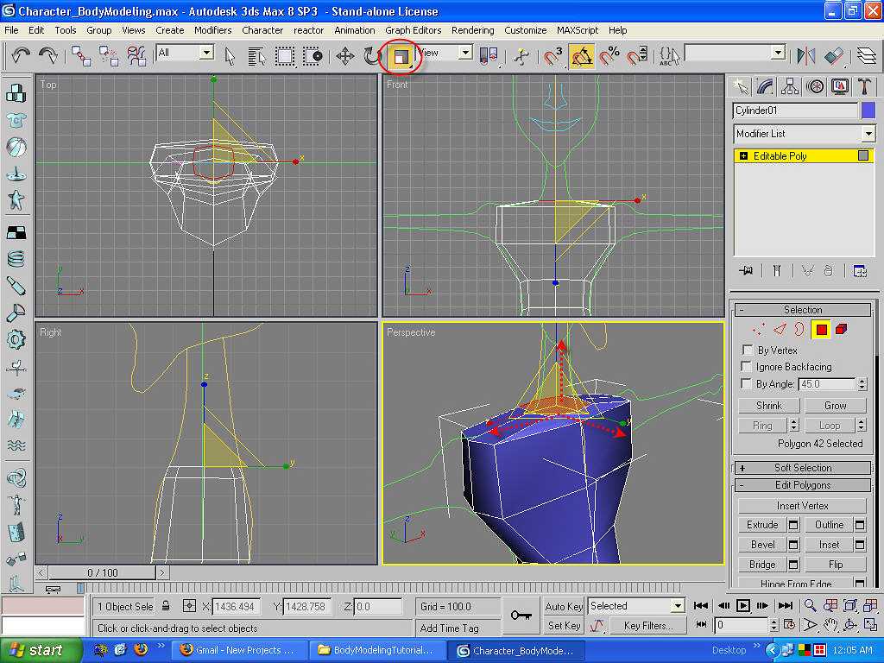Activate the Select and Rotate tool

tap(372, 56)
